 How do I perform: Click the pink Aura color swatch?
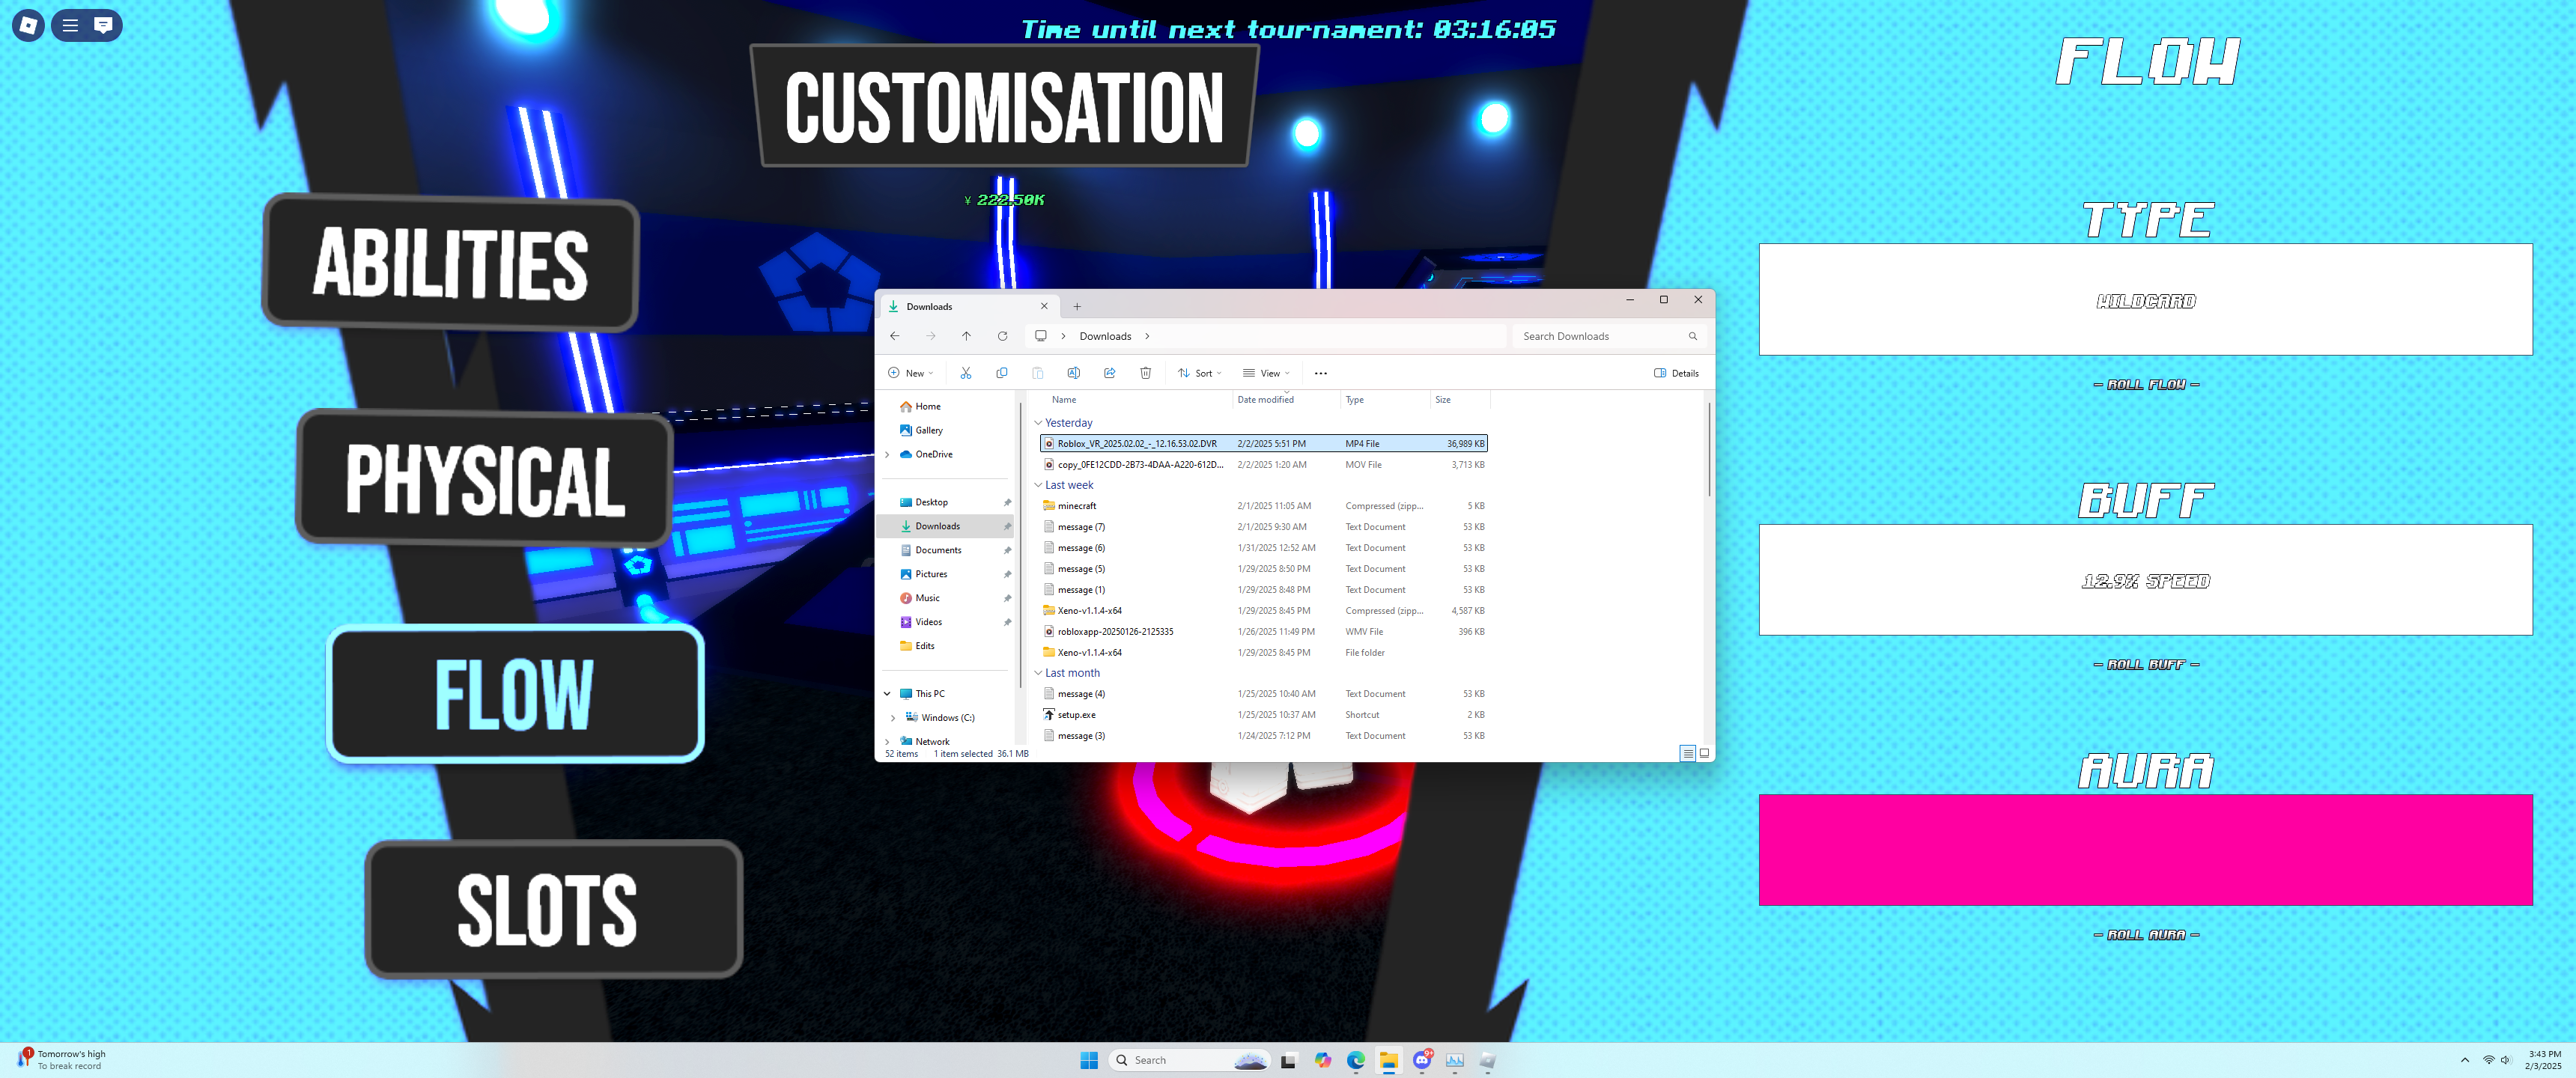pos(2145,850)
